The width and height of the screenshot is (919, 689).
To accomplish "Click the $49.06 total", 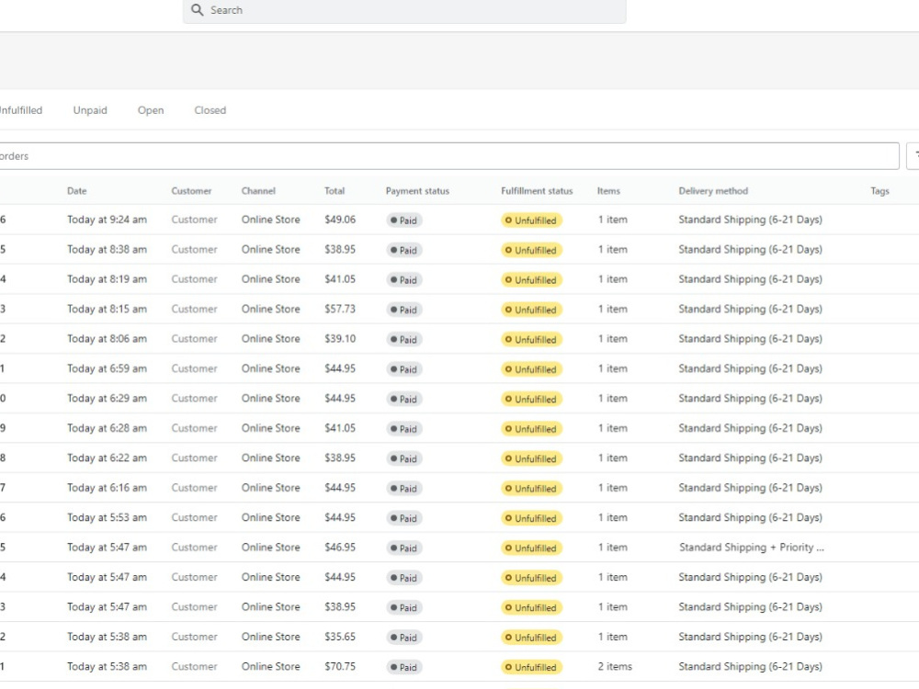I will coord(340,220).
